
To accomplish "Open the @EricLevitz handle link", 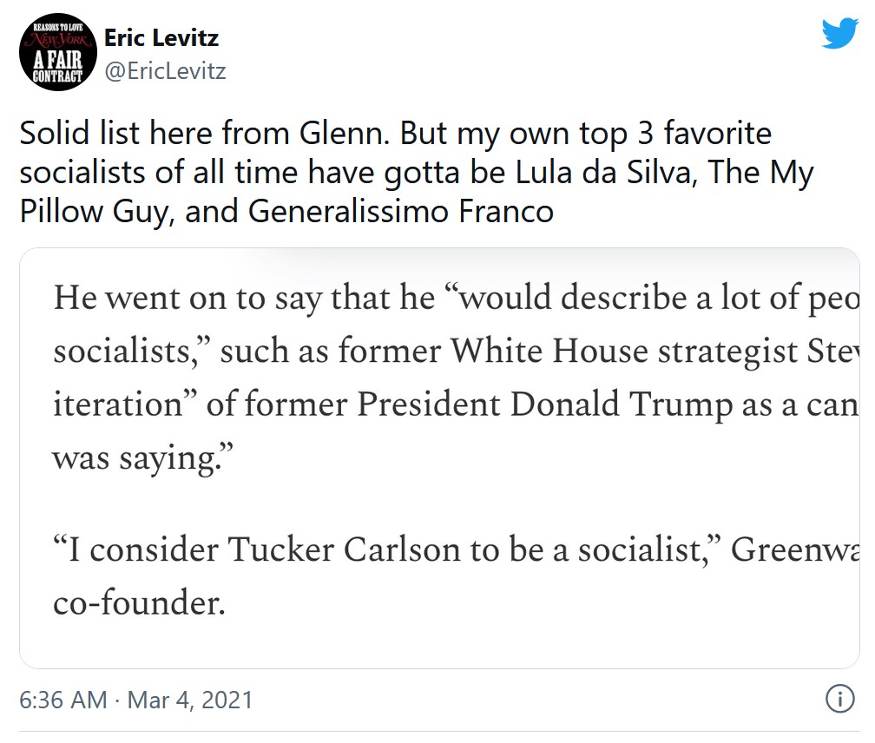I will click(165, 71).
